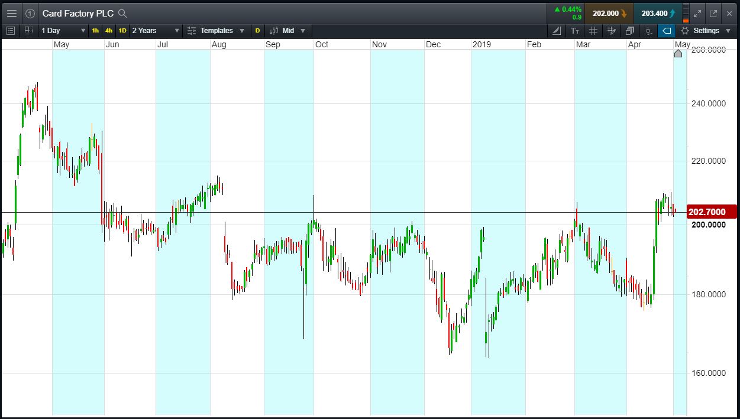Viewport: 740px width, 419px height.
Task: Click the candlestick trade-on-chart icon
Action: pyautogui.click(x=648, y=31)
